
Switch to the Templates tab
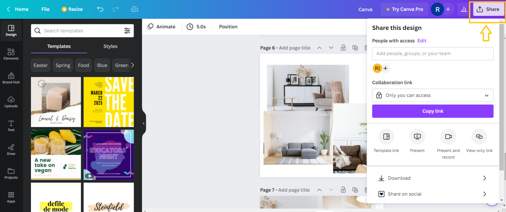[x=59, y=46]
